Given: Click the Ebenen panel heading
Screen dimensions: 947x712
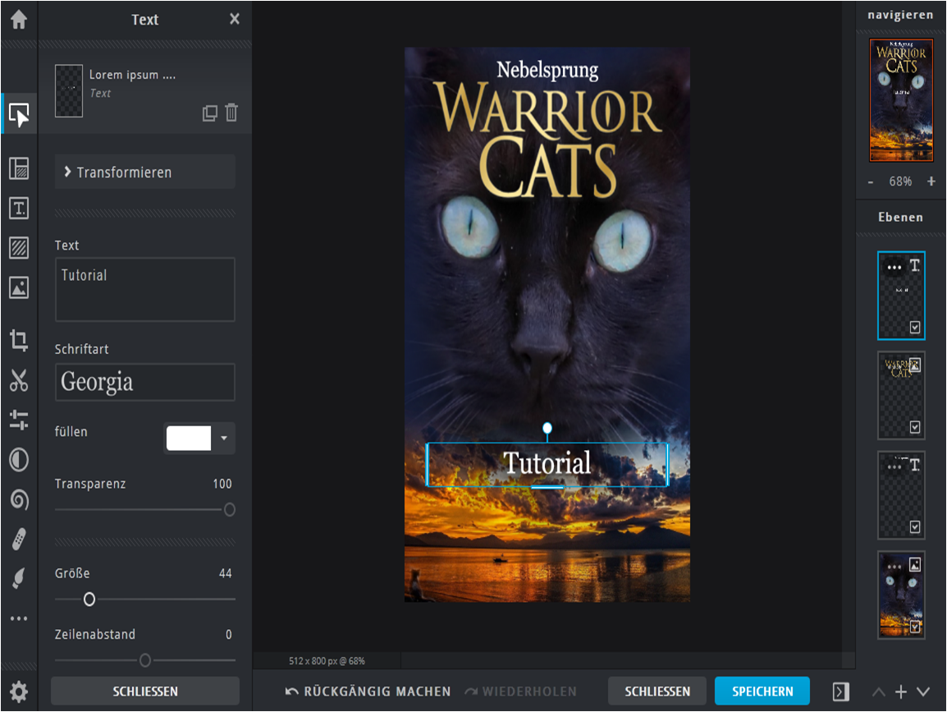Looking at the screenshot, I should pyautogui.click(x=900, y=217).
